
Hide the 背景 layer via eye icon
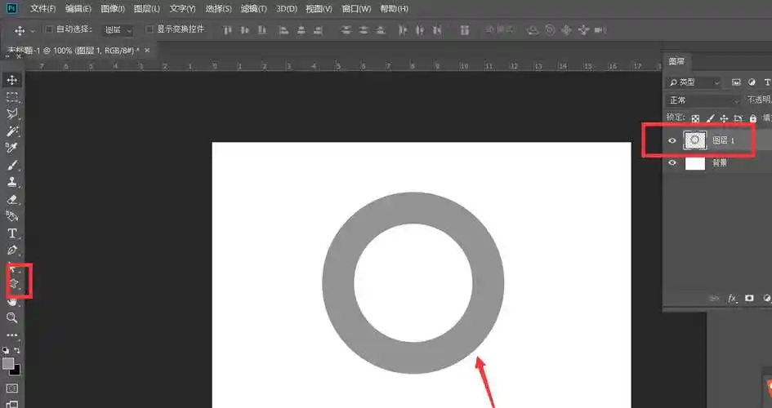point(672,163)
